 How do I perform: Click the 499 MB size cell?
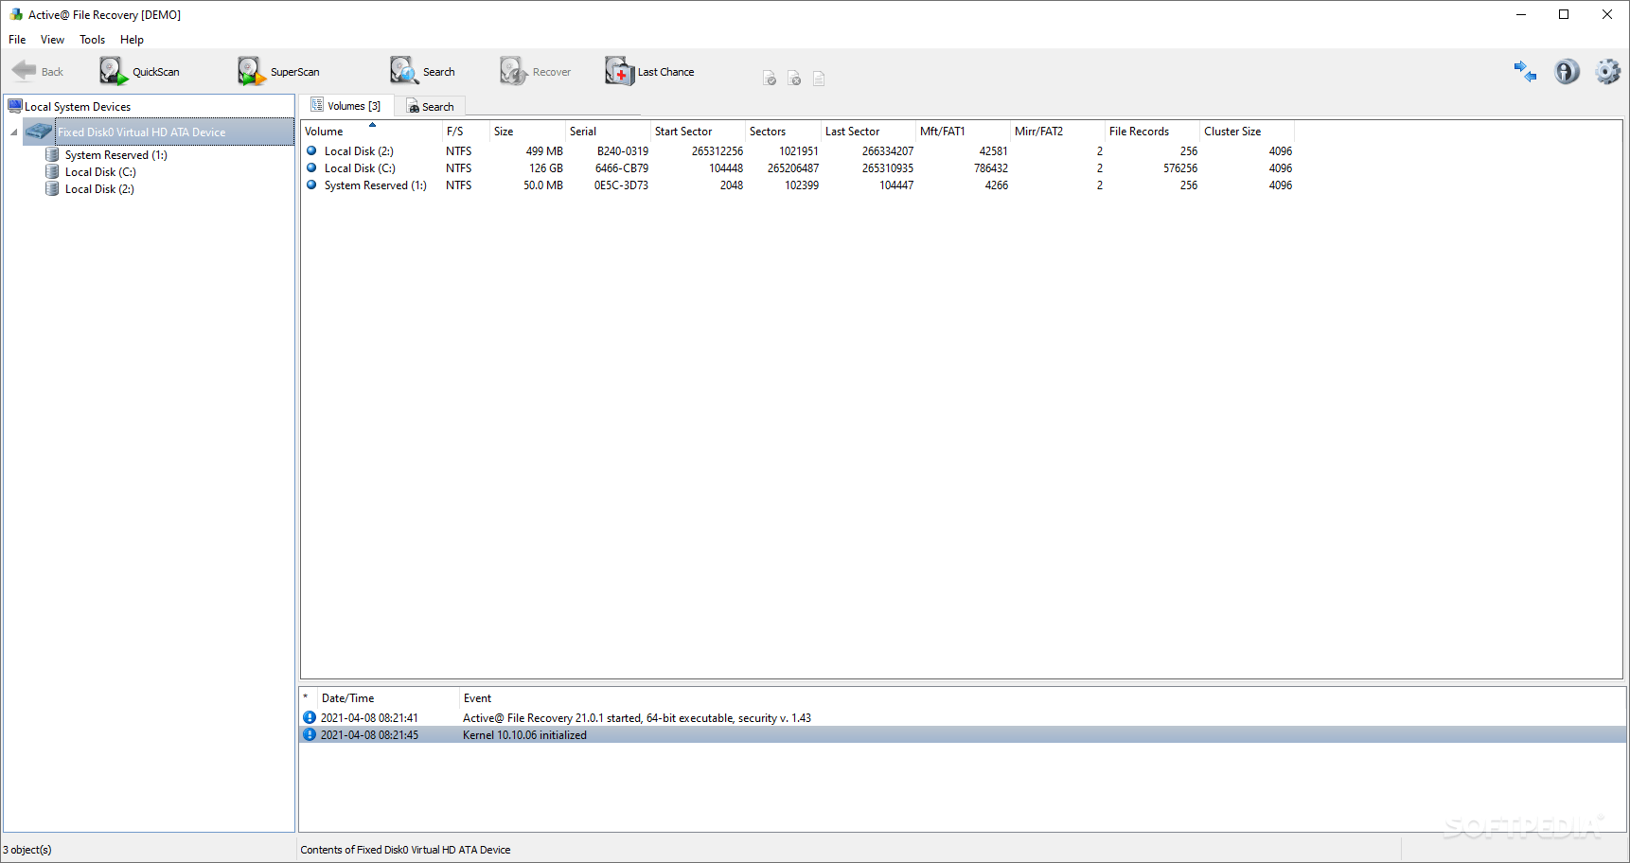pos(544,151)
